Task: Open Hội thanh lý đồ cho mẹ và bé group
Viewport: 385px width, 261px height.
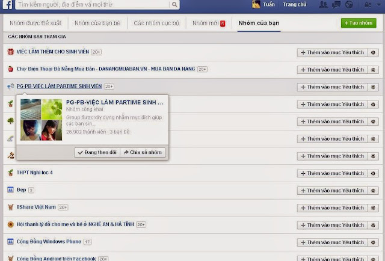Action: pos(75,224)
